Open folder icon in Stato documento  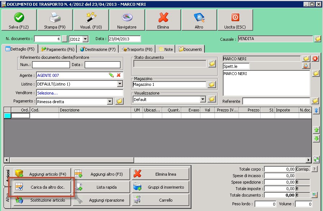point(212,64)
